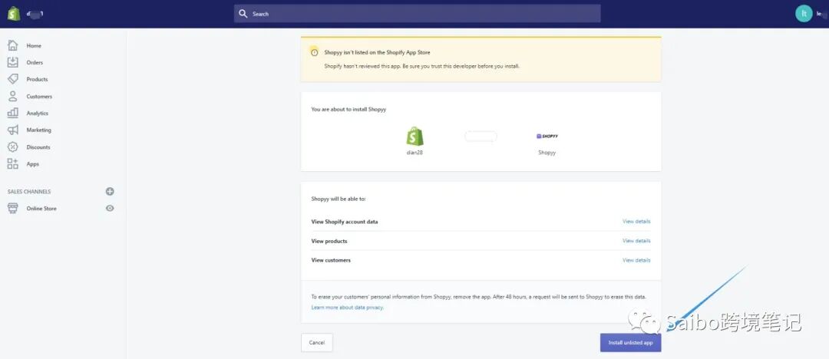Viewport: 829px width, 359px height.
Task: Click the search magnifier icon
Action: point(243,14)
